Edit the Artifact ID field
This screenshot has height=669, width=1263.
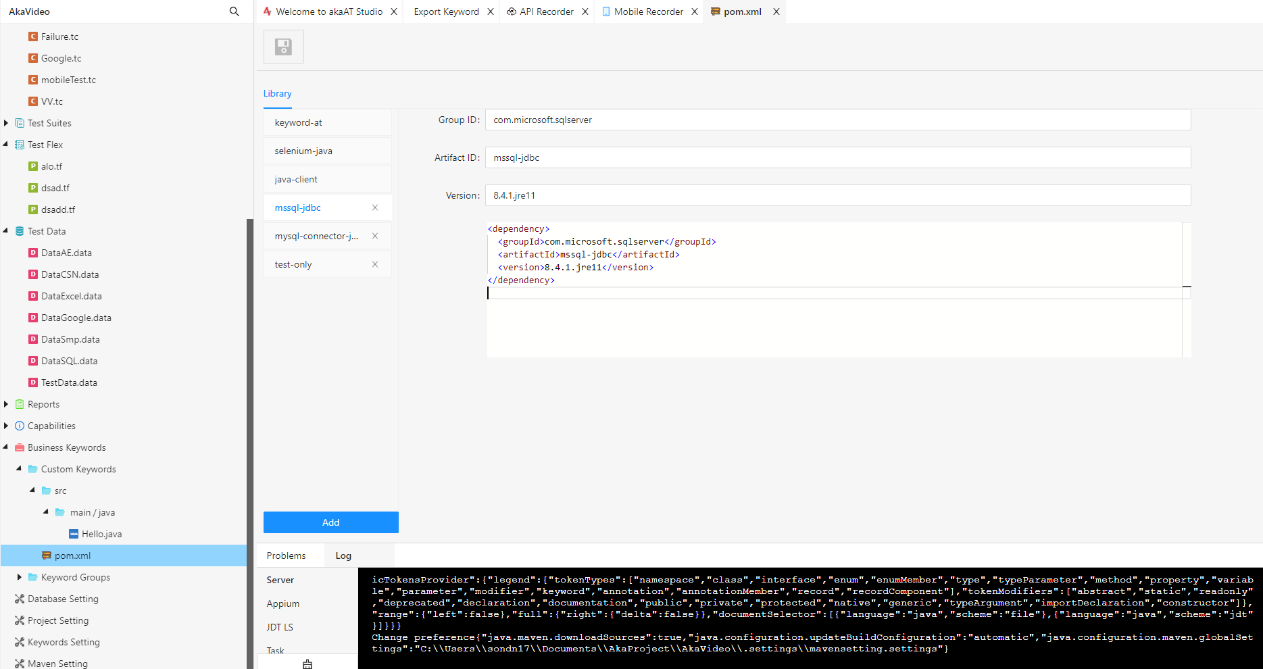coord(838,157)
